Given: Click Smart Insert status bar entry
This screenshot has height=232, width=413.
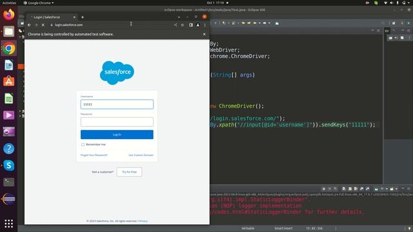Looking at the screenshot, I should point(283,228).
